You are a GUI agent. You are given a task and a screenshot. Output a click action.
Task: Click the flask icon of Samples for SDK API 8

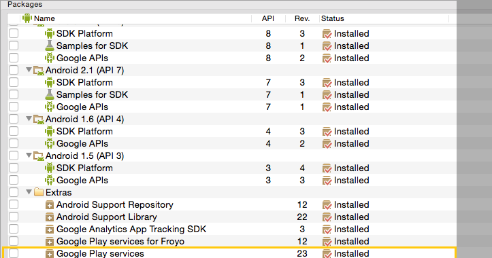click(x=49, y=45)
